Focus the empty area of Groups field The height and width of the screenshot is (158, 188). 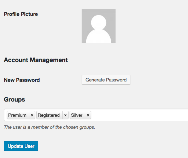[139, 115]
